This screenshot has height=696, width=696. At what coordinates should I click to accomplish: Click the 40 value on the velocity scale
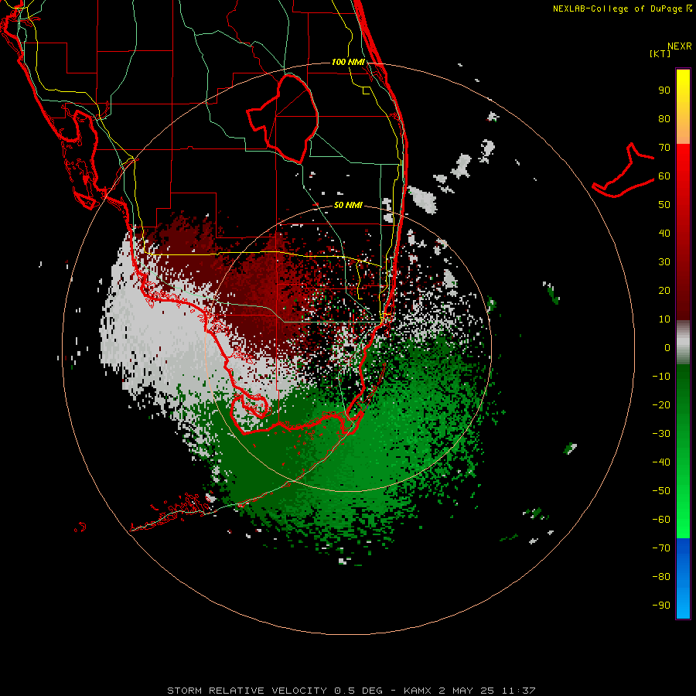[664, 233]
